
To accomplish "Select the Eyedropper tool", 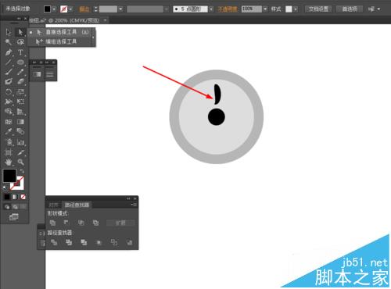I will (x=9, y=131).
